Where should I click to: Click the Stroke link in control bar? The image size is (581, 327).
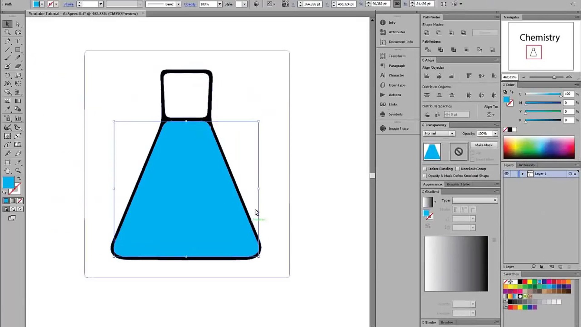pyautogui.click(x=69, y=4)
